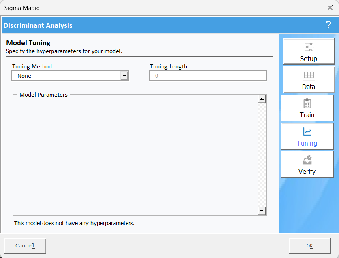
Task: Jump to the Verify tab label
Action: [307, 171]
